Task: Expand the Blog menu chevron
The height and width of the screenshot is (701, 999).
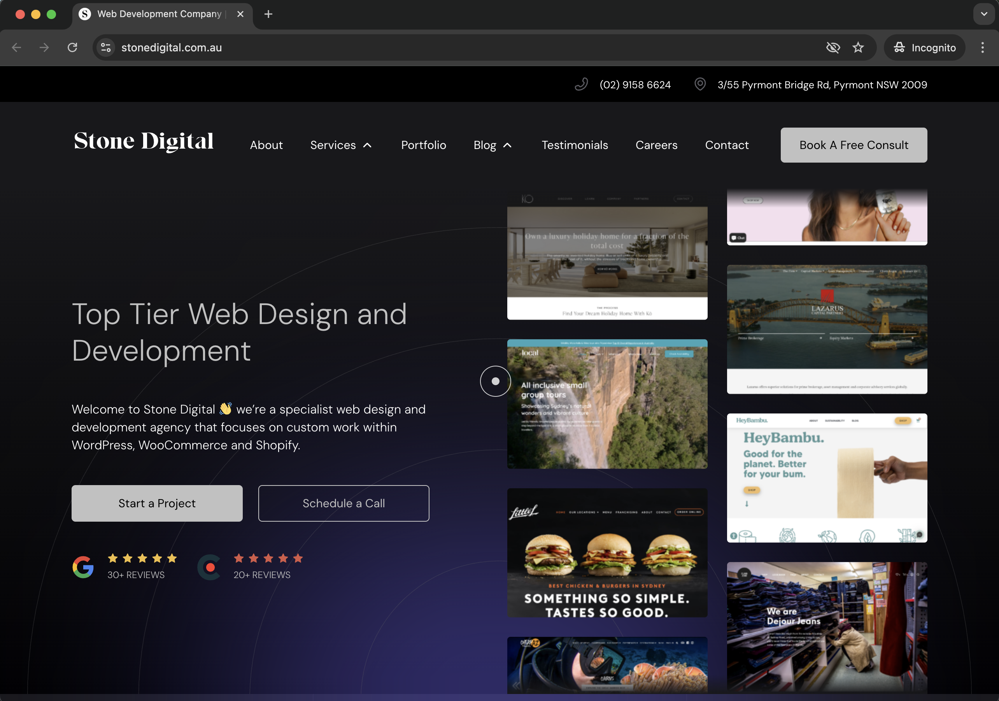Action: 507,145
